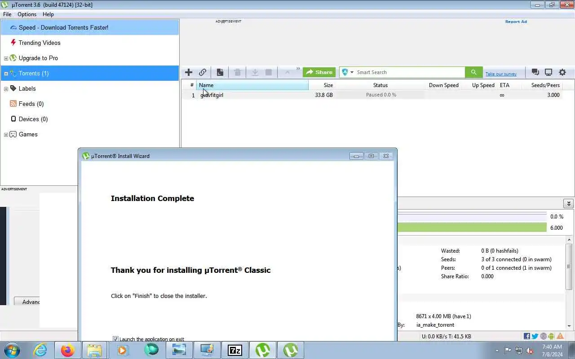Click the green Share button
The width and height of the screenshot is (575, 359).
click(319, 72)
